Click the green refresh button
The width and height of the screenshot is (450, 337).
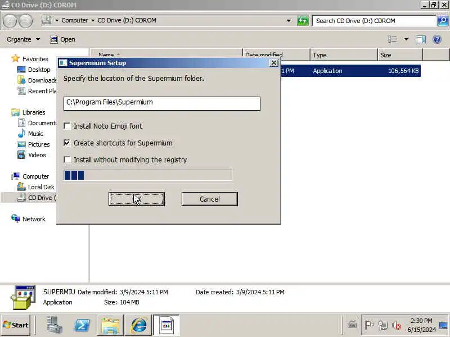(303, 21)
